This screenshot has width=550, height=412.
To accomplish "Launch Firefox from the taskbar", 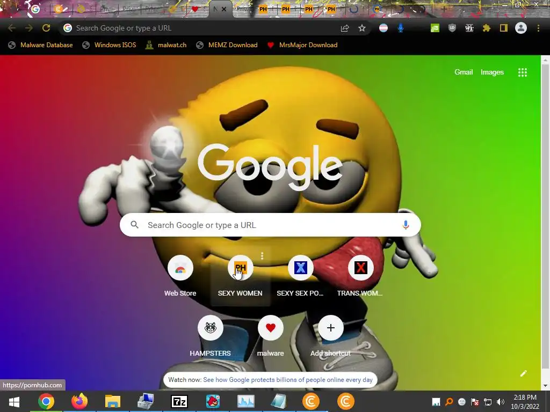I will (x=79, y=401).
